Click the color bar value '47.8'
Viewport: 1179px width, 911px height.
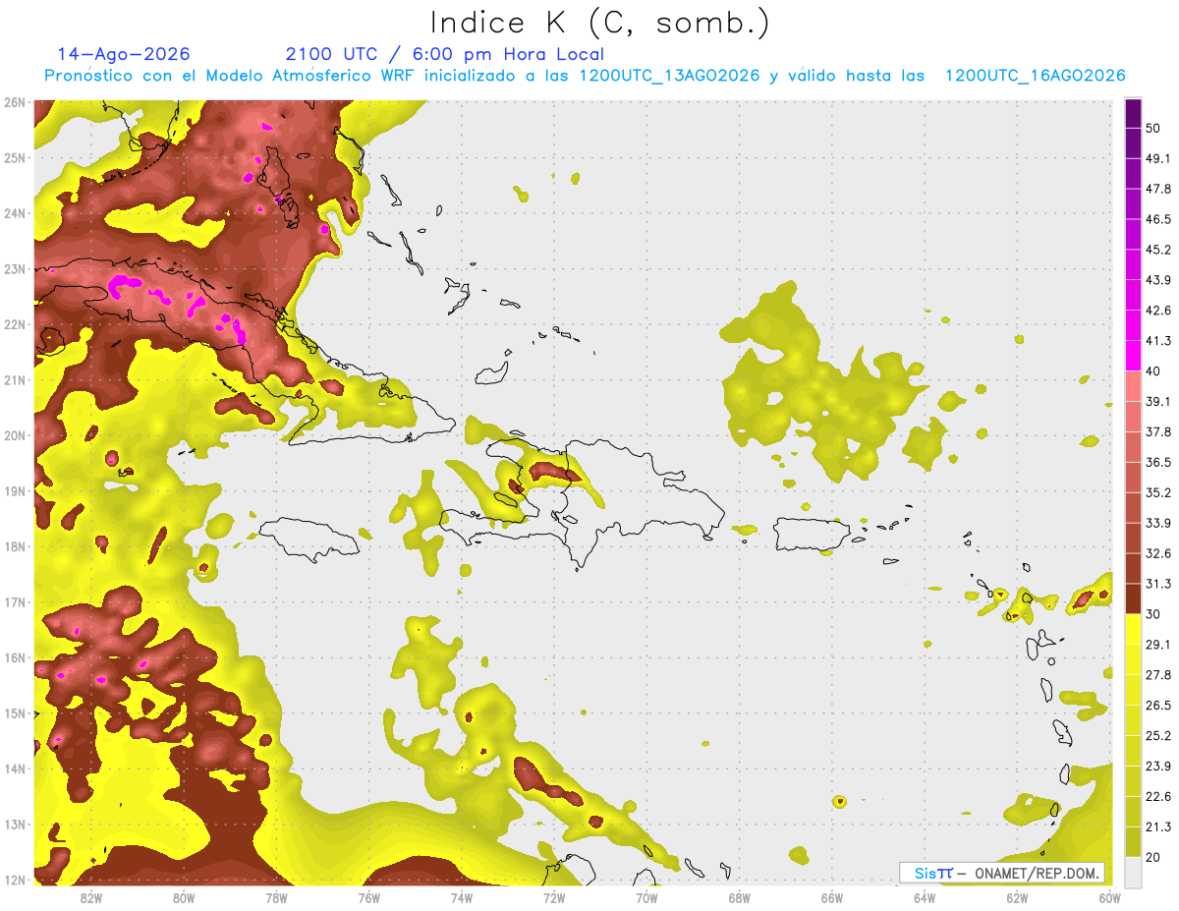click(x=1158, y=189)
